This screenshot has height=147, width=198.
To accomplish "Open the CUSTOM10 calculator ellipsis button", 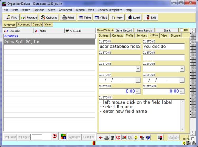I will click(x=182, y=91).
